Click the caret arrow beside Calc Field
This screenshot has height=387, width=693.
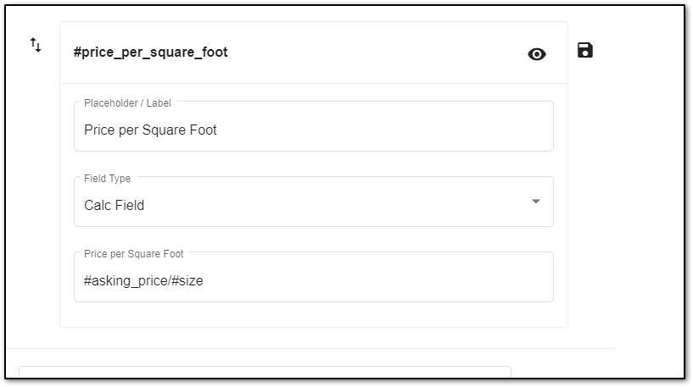tap(536, 202)
